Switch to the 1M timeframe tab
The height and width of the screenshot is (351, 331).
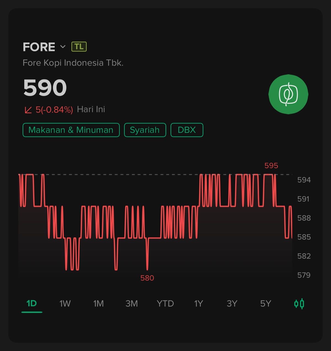(x=98, y=304)
